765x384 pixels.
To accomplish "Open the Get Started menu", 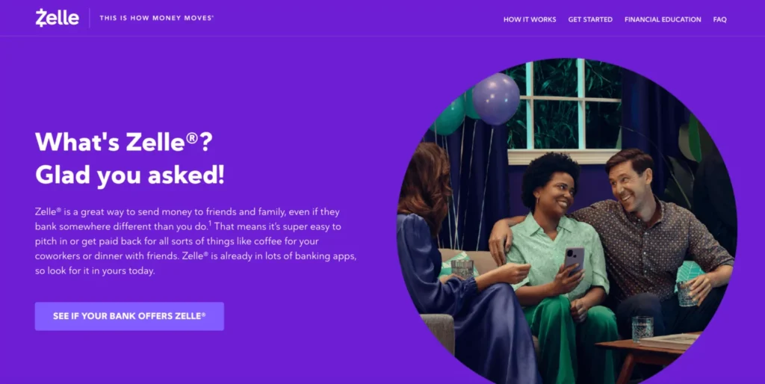I will coord(590,19).
